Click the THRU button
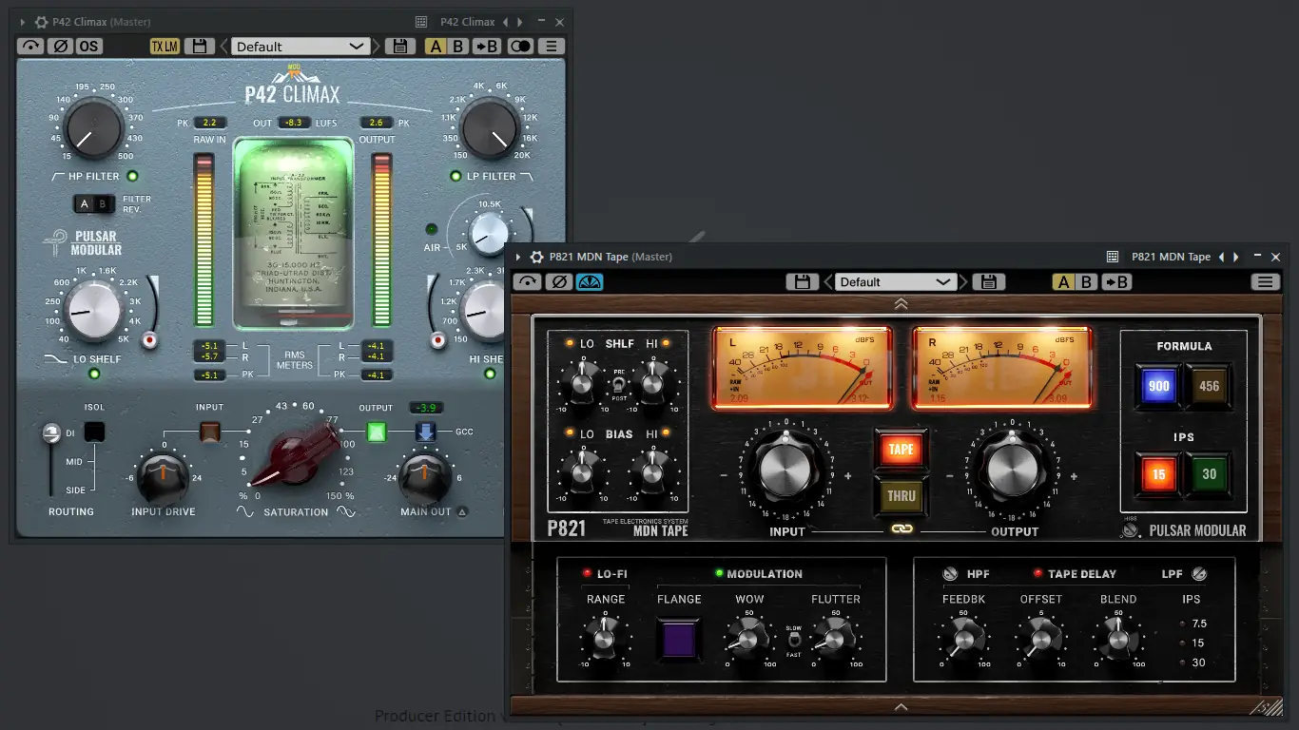The image size is (1299, 730). (901, 495)
